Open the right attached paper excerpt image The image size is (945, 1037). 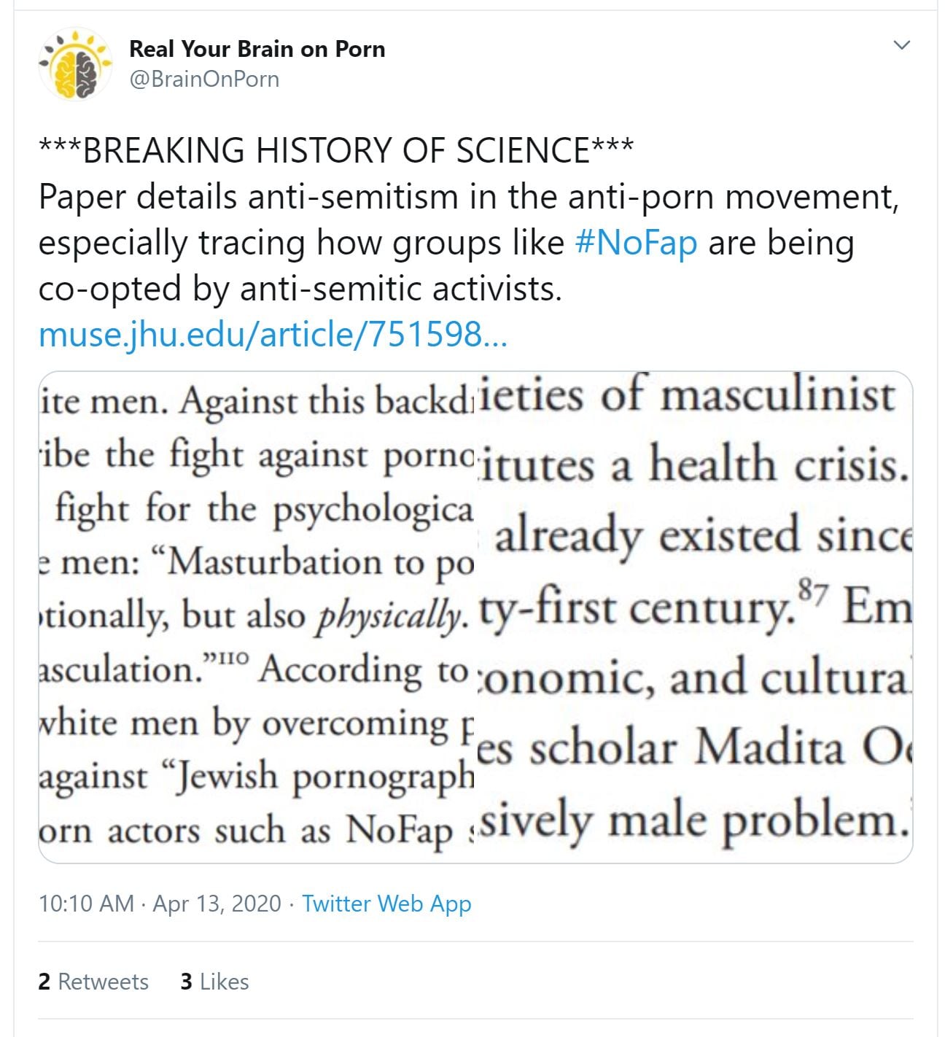click(x=693, y=617)
